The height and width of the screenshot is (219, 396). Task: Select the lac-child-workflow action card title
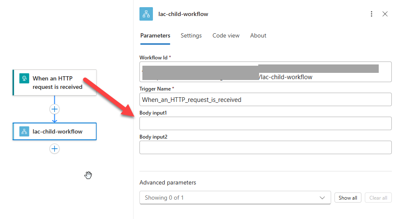(x=57, y=131)
